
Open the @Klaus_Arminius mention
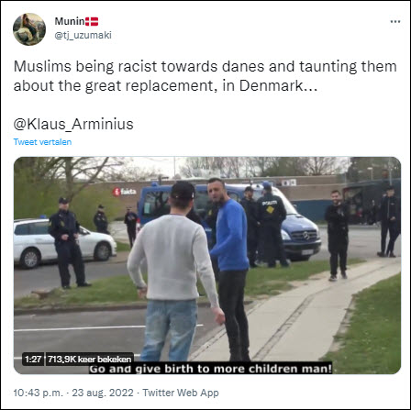coord(73,125)
